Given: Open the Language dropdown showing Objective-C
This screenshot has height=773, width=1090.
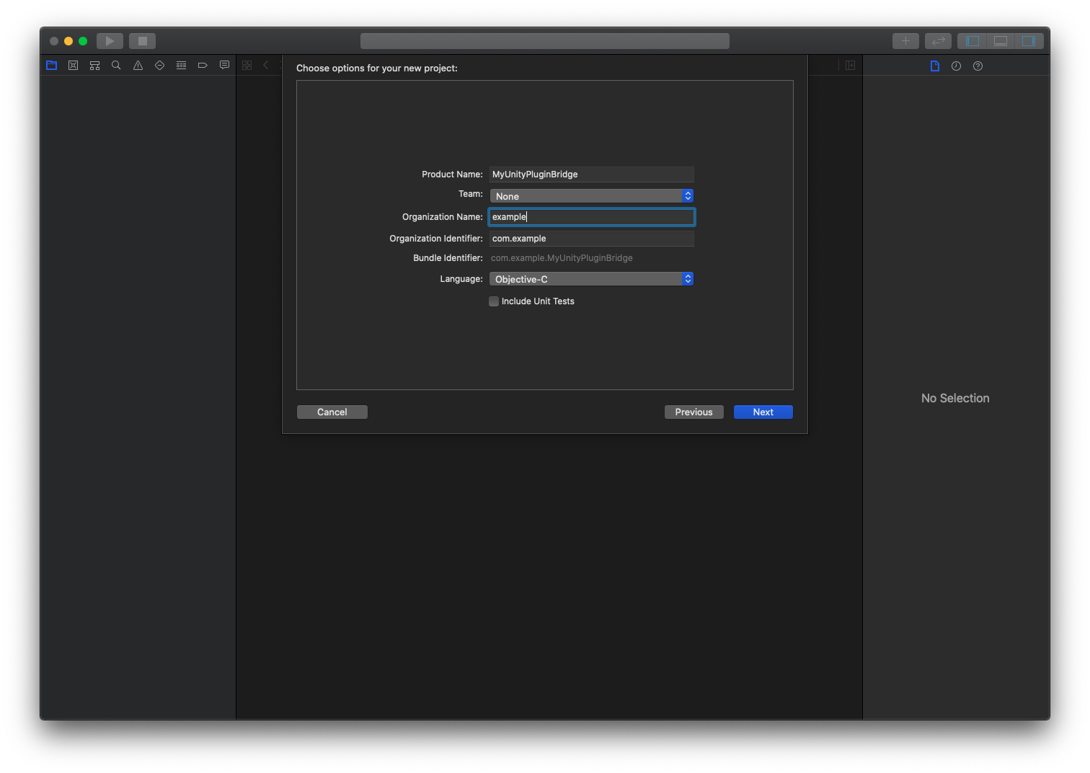Looking at the screenshot, I should (591, 279).
